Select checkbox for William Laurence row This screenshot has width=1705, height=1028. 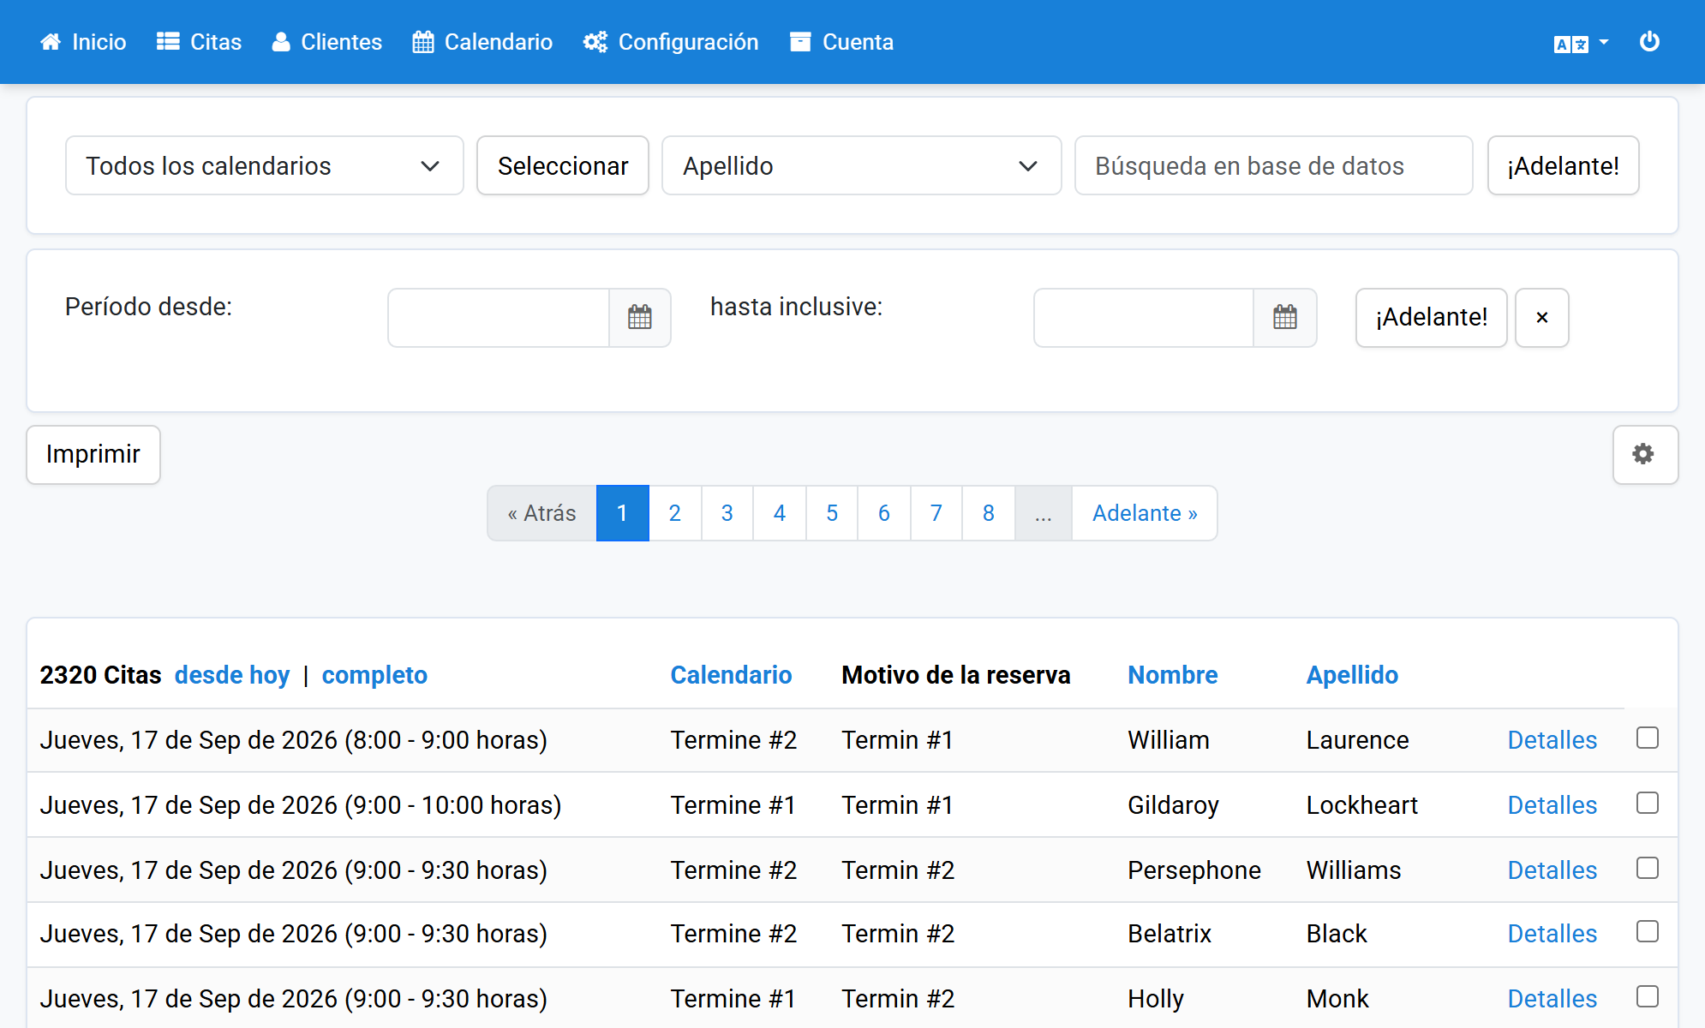[x=1648, y=738]
